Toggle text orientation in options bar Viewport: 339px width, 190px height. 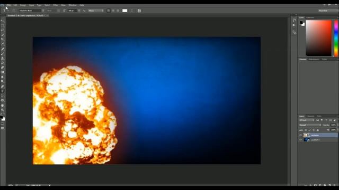(14, 11)
